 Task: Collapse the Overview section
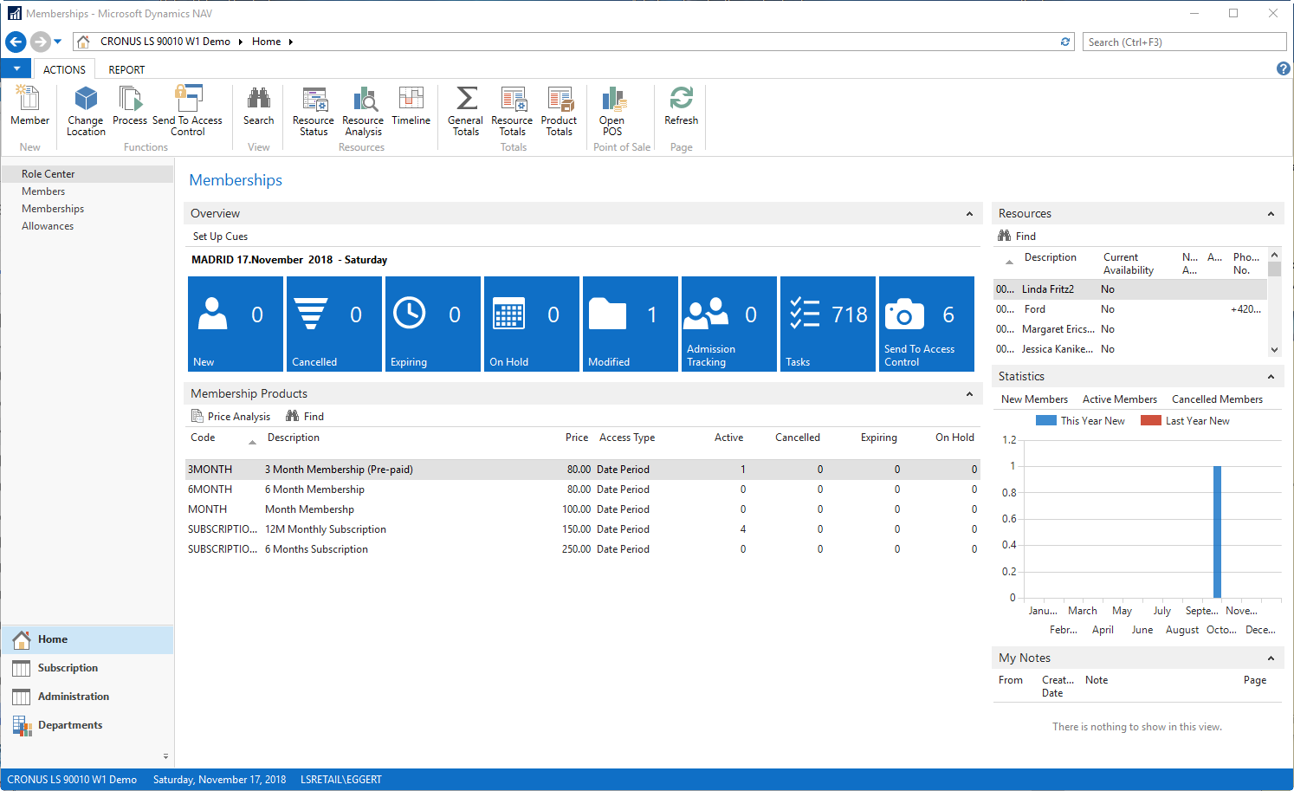[969, 214]
